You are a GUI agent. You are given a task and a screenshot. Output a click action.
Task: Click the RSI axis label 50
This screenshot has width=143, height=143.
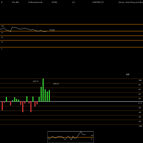coord(2,37)
